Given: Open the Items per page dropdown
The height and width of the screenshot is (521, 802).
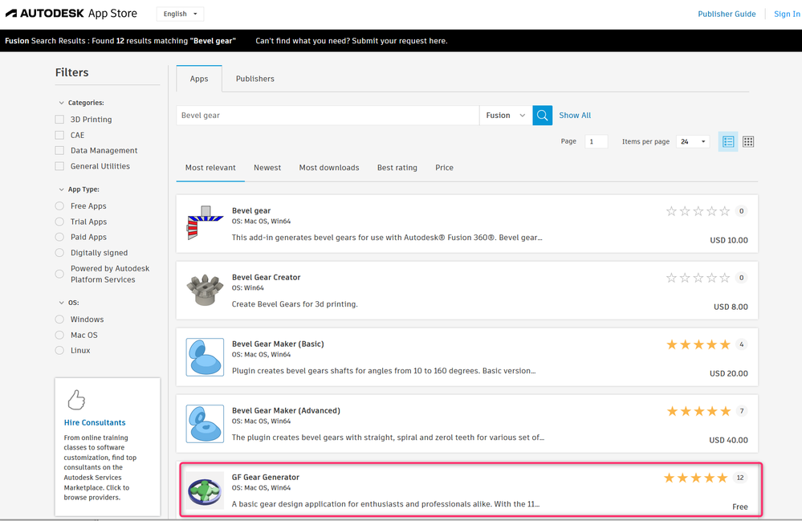Looking at the screenshot, I should tap(693, 141).
